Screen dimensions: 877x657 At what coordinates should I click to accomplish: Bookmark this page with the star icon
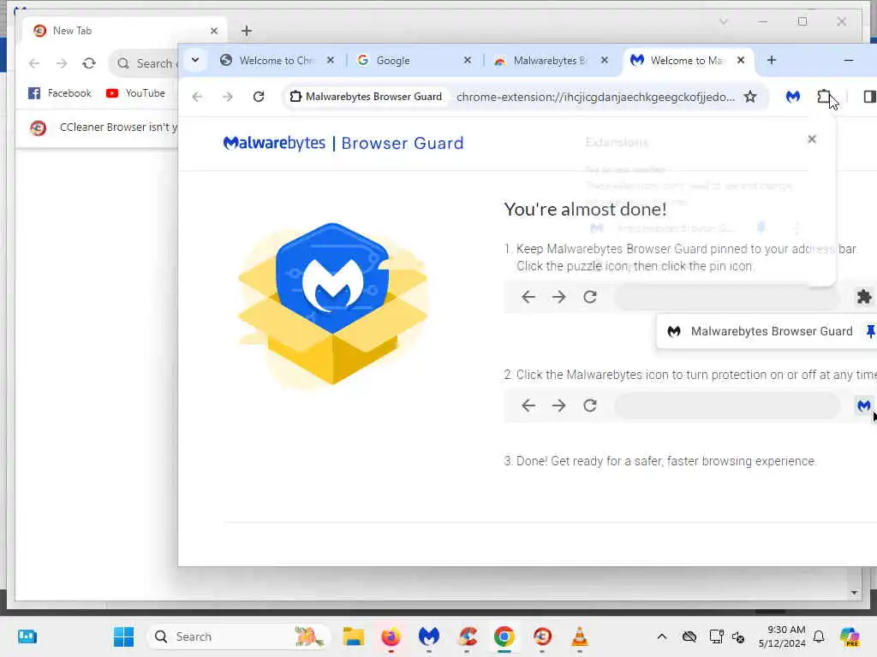[750, 97]
